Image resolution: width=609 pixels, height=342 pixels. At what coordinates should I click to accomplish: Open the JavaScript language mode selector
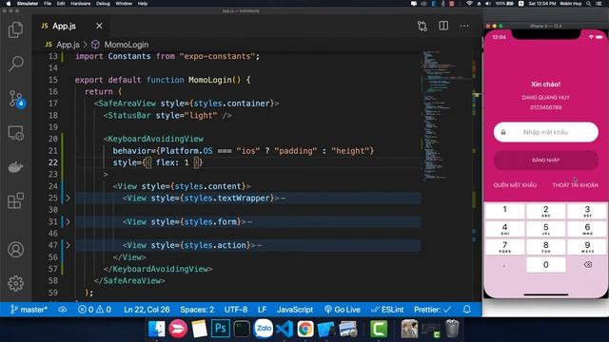click(x=295, y=310)
